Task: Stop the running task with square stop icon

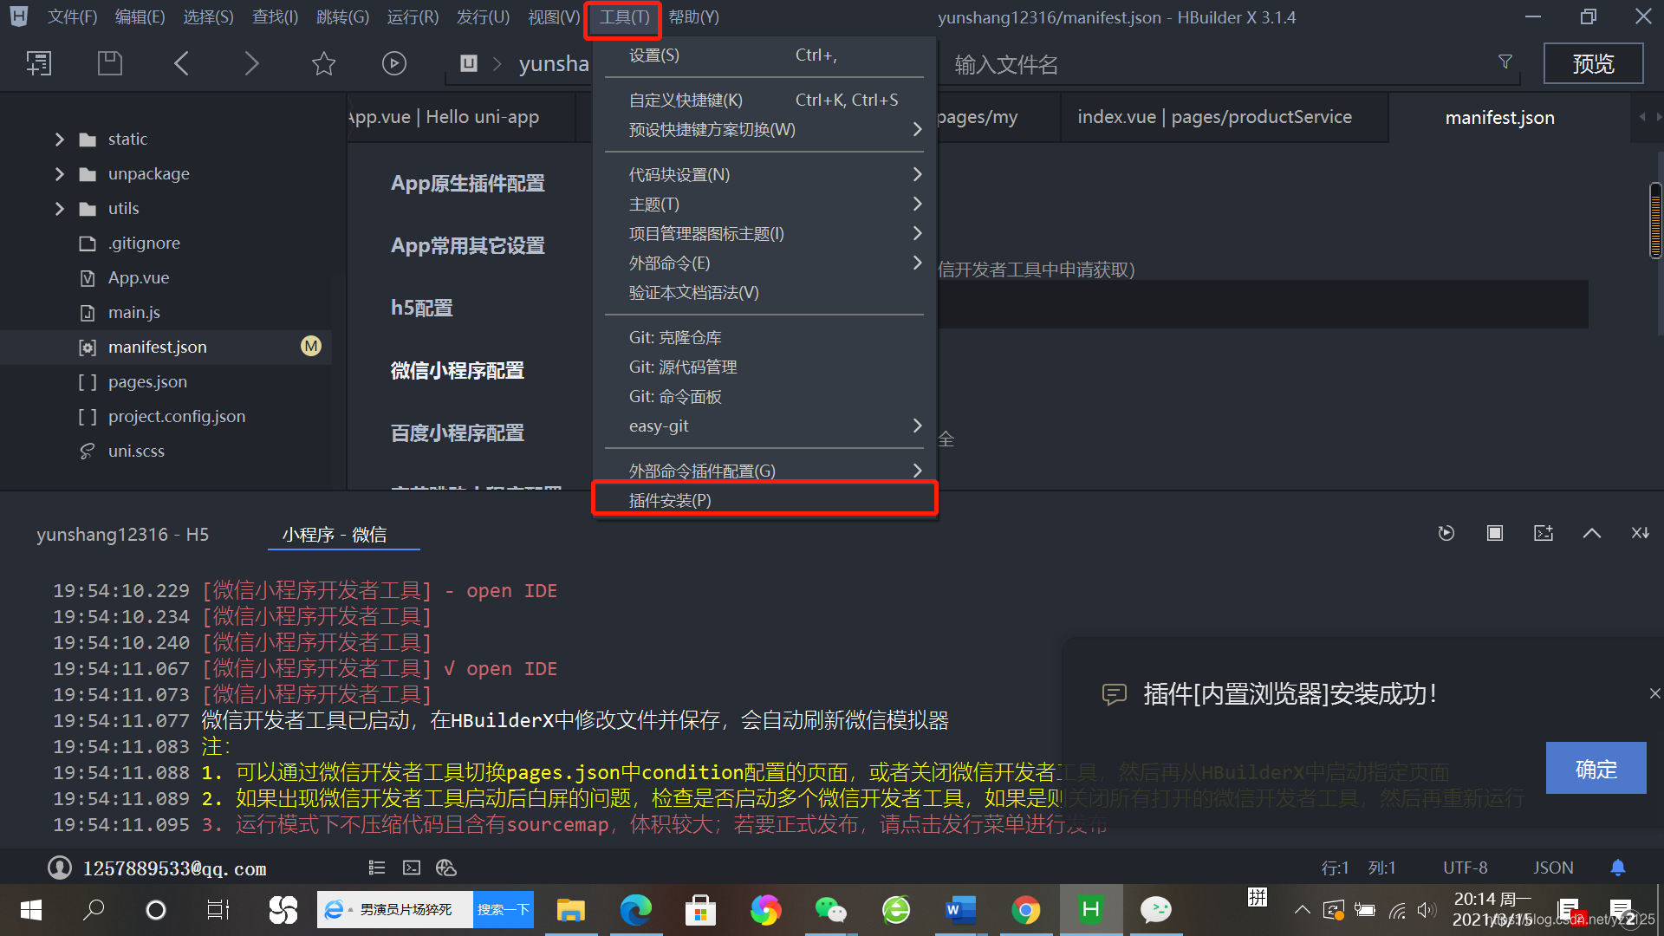Action: pos(1494,533)
